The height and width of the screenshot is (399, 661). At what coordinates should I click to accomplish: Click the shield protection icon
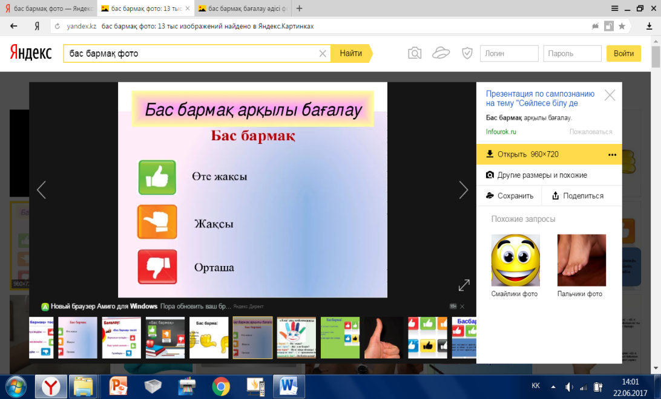467,53
